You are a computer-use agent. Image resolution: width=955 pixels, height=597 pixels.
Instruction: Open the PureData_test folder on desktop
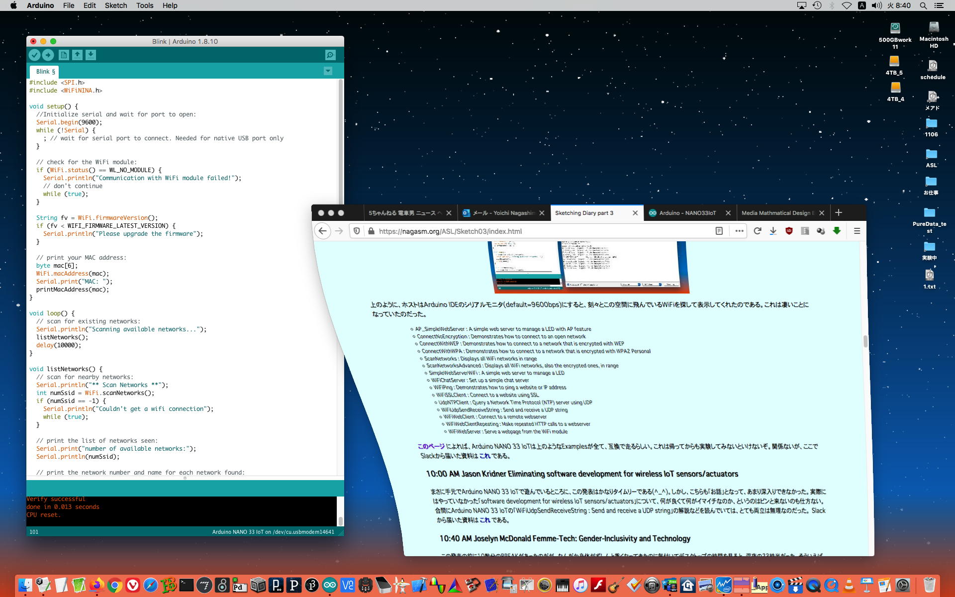coord(929,213)
